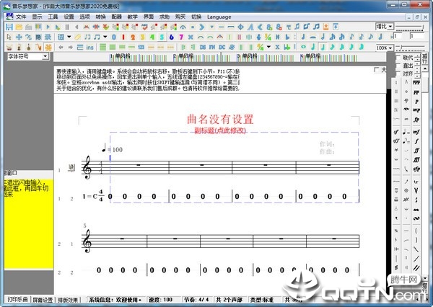Viewport: 433px width, 307px height.
Task: Insert numbered note 4 (green)
Action: (152, 37)
